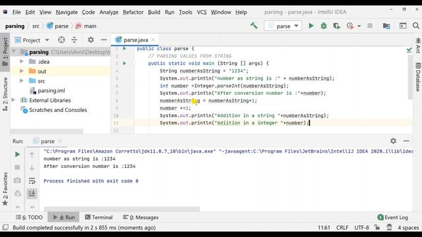The width and height of the screenshot is (422, 237).
Task: Click run gutter arrow beside main method
Action: (x=125, y=63)
